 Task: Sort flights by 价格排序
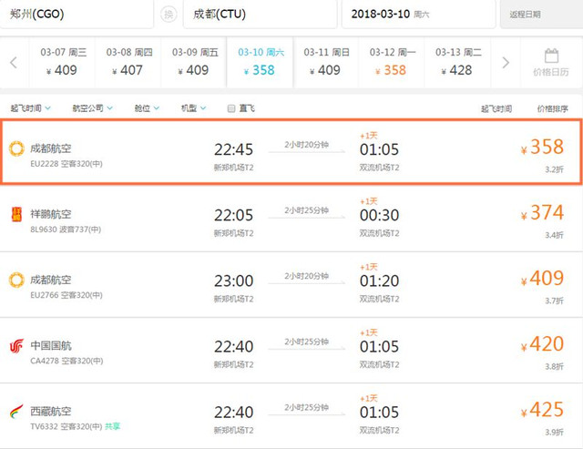click(x=553, y=108)
